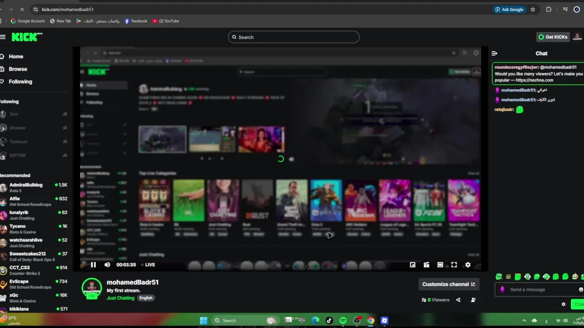
Task: Open recommended channel xQc
Action: point(34,298)
